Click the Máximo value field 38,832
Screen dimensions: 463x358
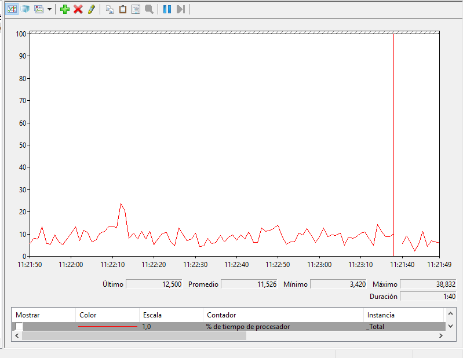tap(428, 284)
